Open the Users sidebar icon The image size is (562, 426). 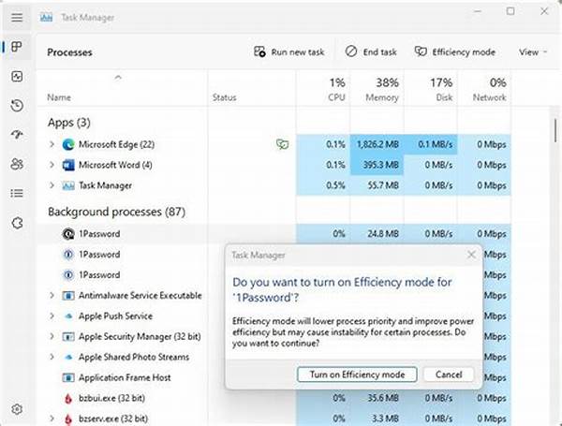click(x=17, y=164)
